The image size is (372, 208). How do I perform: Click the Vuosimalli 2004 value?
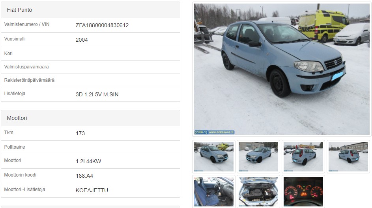(82, 40)
